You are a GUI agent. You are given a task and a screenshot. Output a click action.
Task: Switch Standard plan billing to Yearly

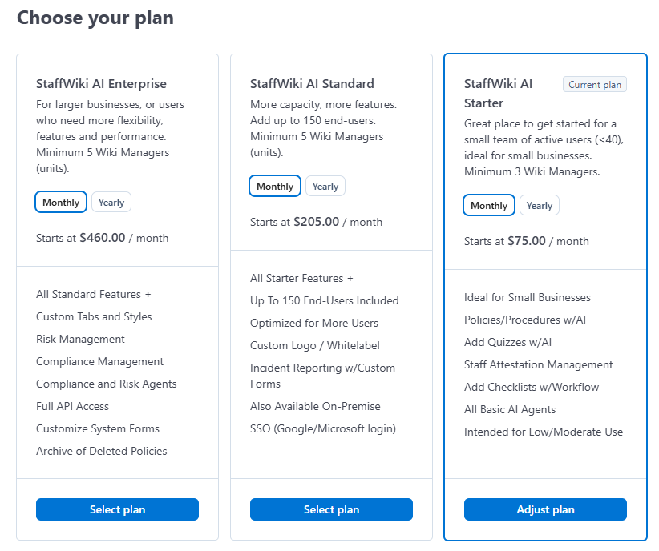pos(325,187)
